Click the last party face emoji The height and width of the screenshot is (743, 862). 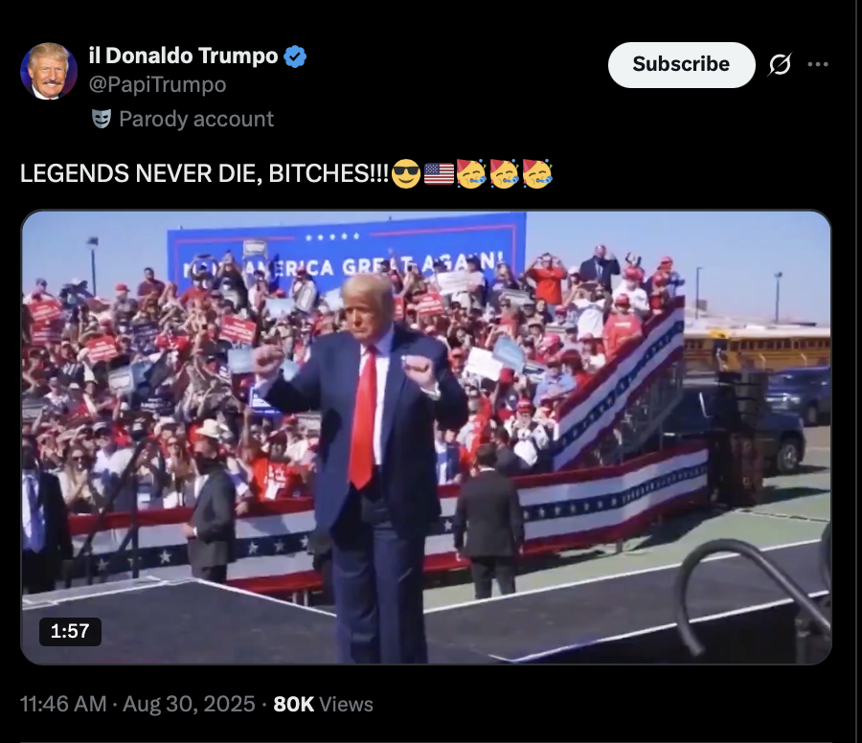(x=537, y=173)
